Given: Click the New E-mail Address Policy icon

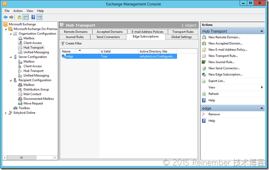Looking at the screenshot, I should pyautogui.click(x=204, y=50).
